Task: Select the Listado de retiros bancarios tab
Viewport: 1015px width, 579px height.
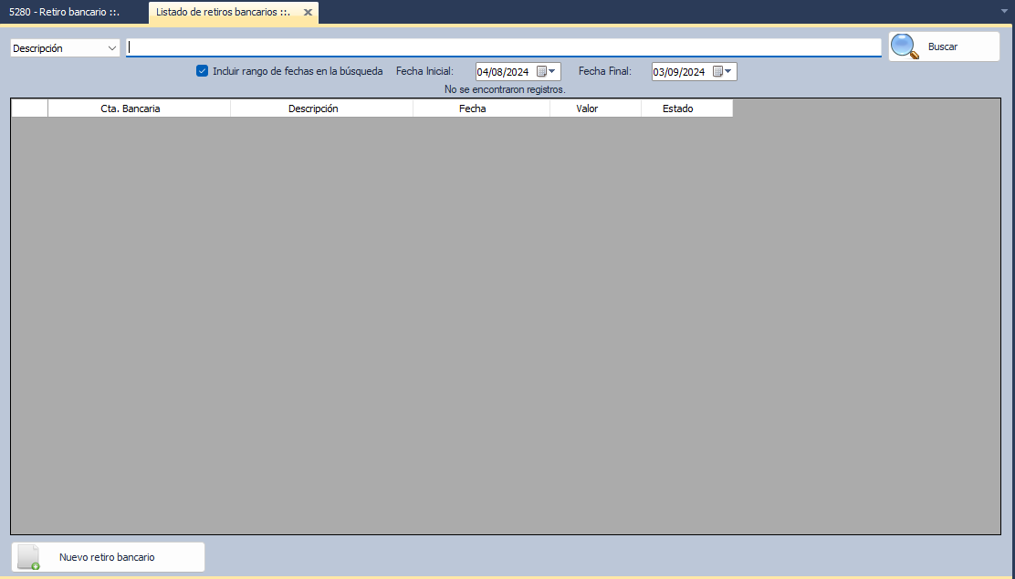Action: [x=223, y=13]
